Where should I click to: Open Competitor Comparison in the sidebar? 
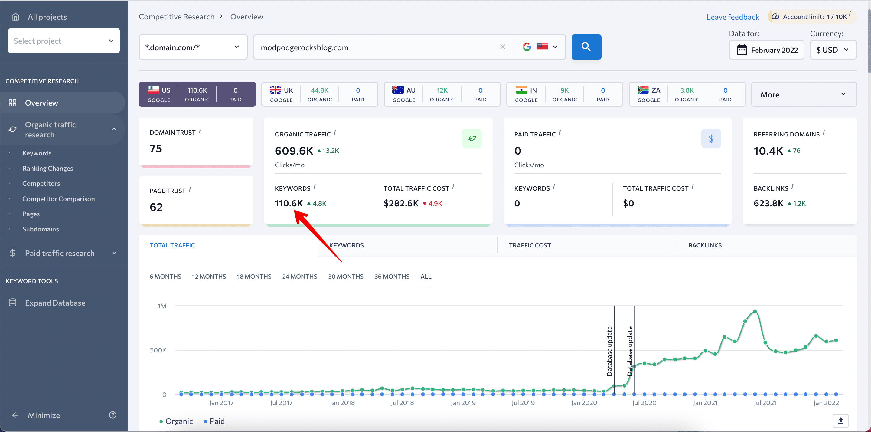click(58, 199)
